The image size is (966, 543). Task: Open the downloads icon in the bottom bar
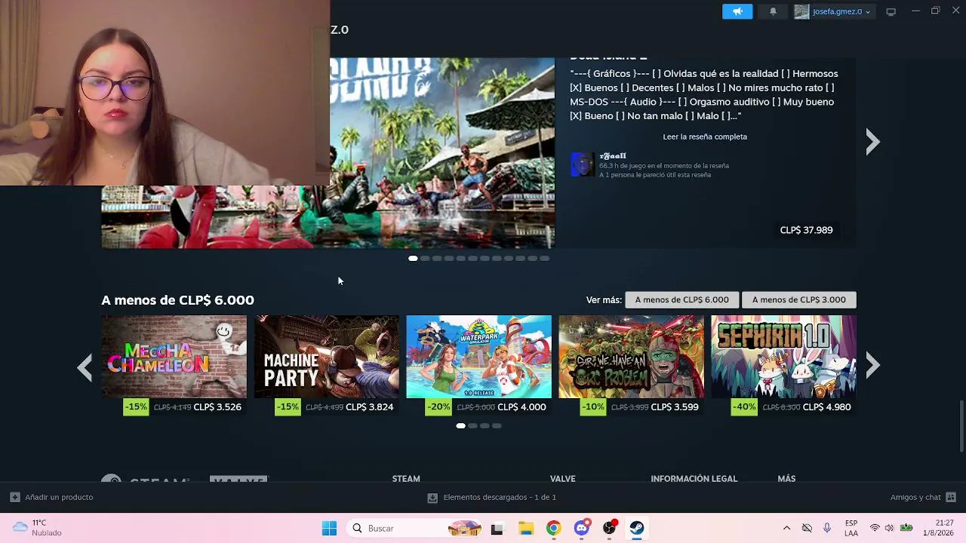click(x=432, y=498)
